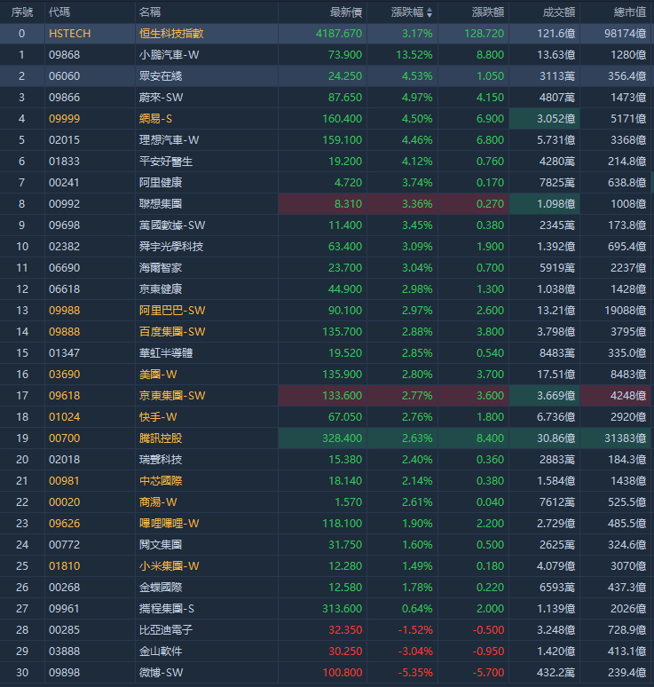This screenshot has width=654, height=687.
Task: Click 美團-W turnover 17.51億
Action: click(x=556, y=375)
